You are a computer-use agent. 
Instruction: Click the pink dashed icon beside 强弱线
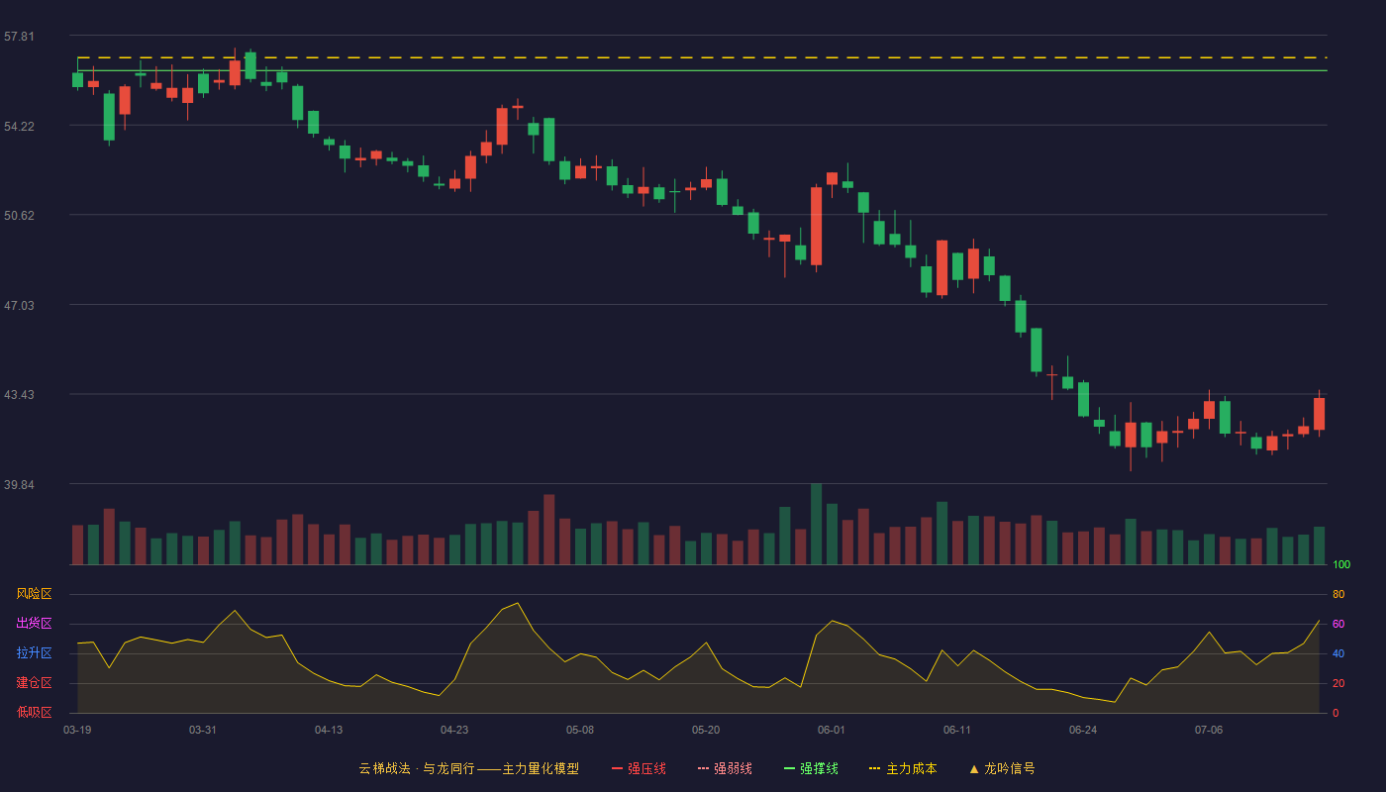(x=703, y=768)
